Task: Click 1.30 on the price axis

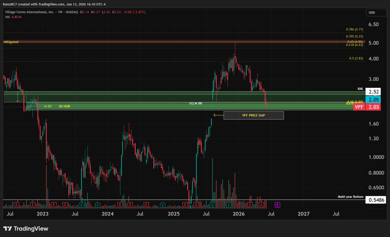Action: pyautogui.click(x=374, y=139)
